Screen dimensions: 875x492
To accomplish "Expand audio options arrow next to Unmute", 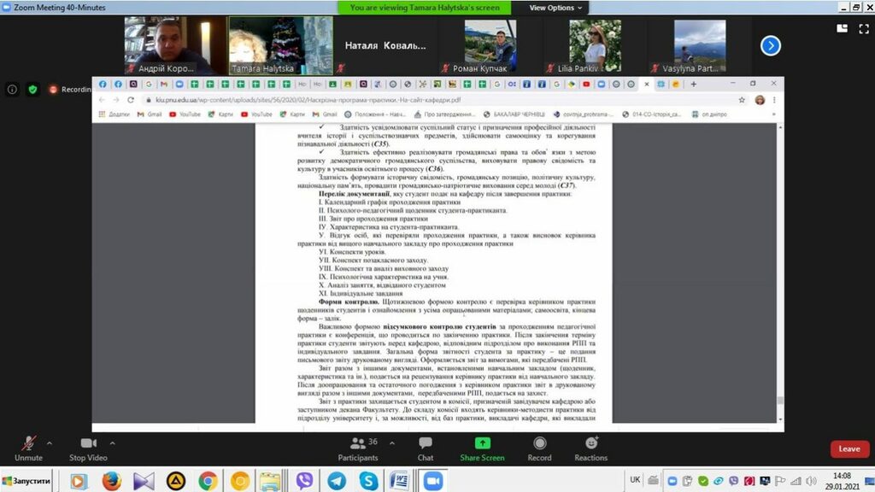I will pyautogui.click(x=49, y=443).
